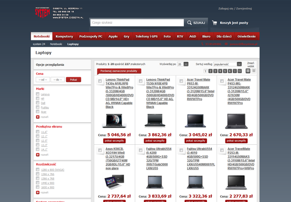Open Asus K56CB laptop image
Image resolution: width=291 pixels, height=202 pixels.
pyautogui.click(x=114, y=182)
